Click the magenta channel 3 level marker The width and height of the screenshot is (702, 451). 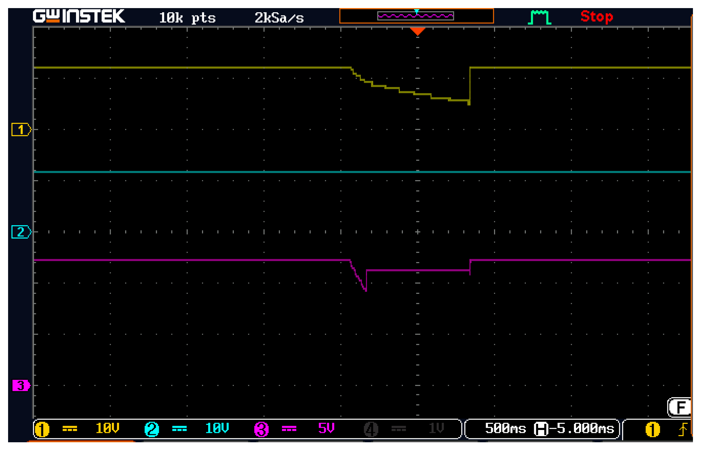(21, 385)
